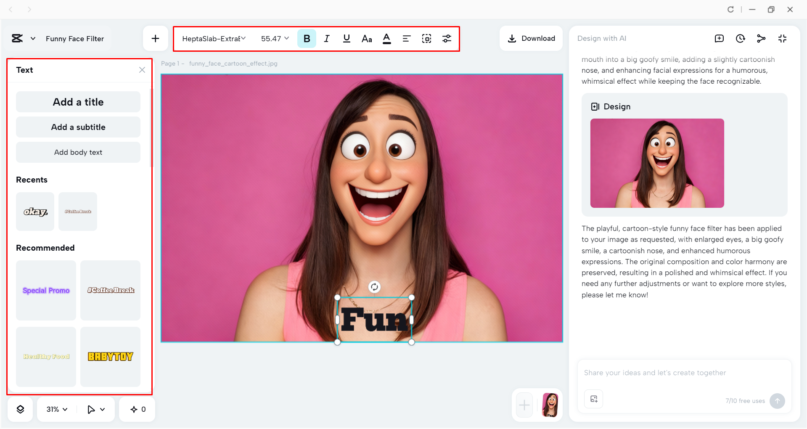807x429 pixels.
Task: Open the font size dropdown
Action: point(274,38)
